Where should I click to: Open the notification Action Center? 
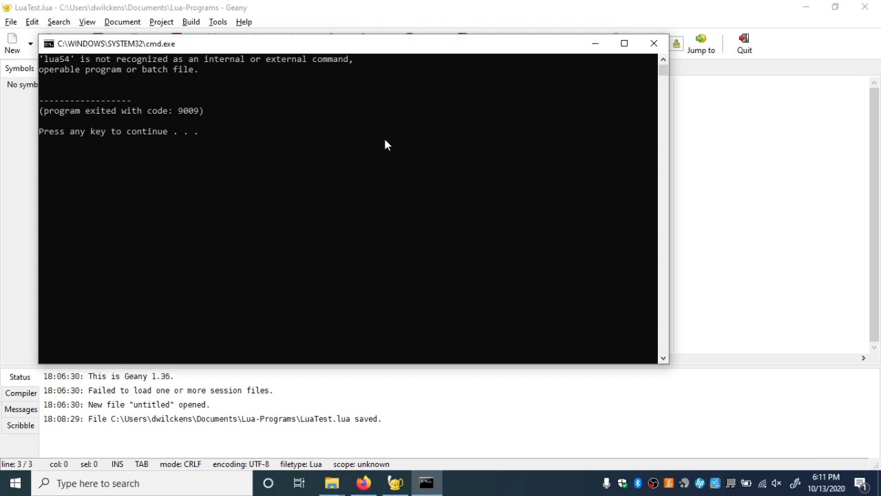tap(861, 484)
